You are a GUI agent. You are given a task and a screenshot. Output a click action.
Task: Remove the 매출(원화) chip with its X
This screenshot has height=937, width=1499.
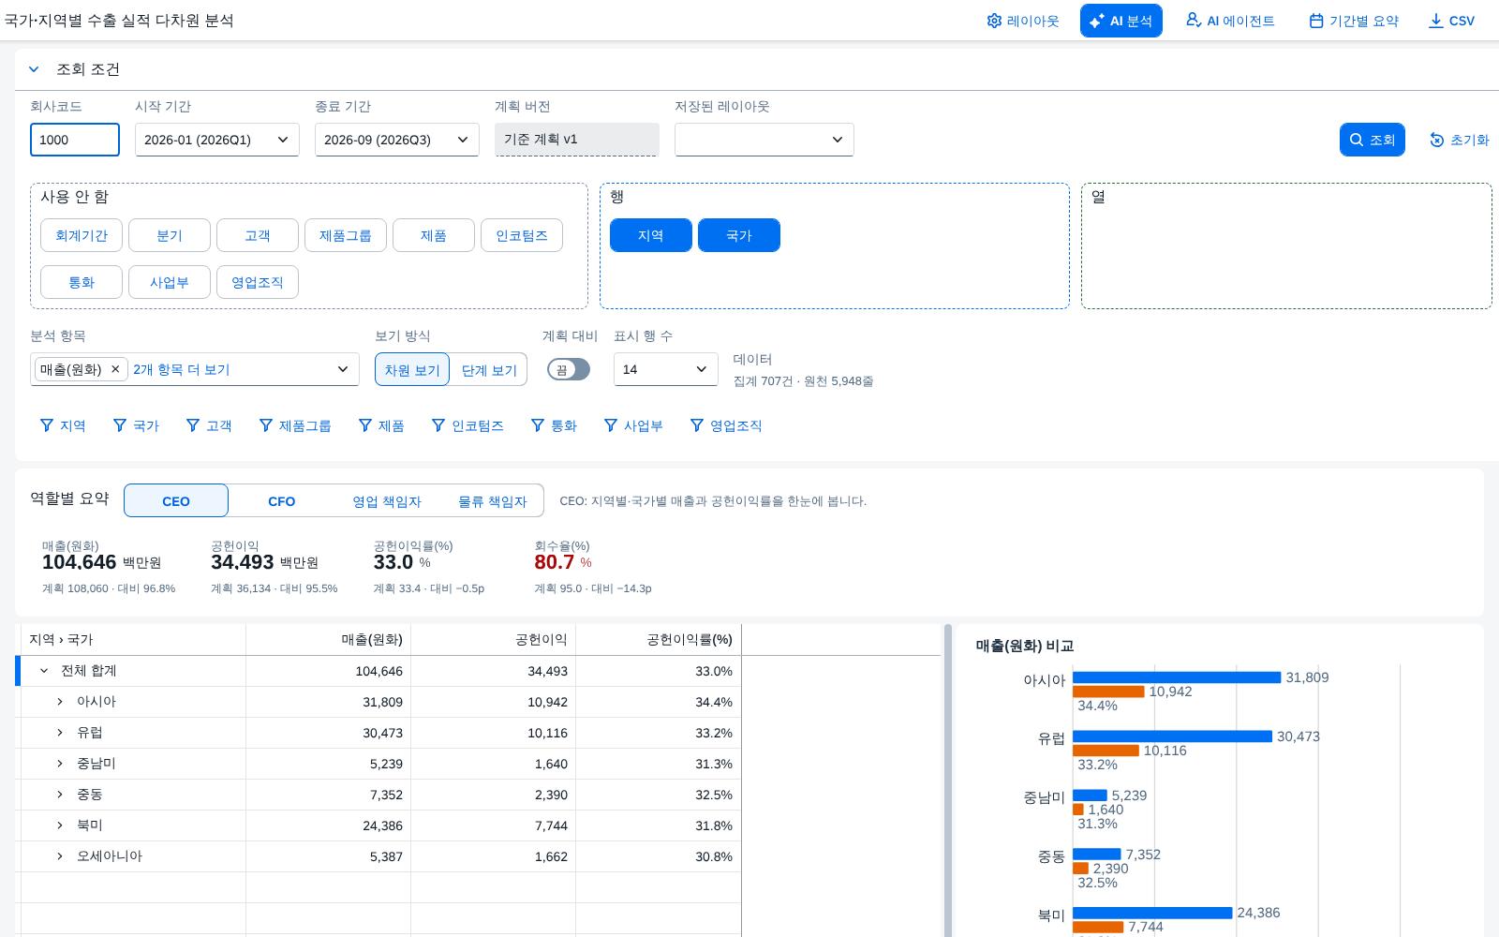115,369
